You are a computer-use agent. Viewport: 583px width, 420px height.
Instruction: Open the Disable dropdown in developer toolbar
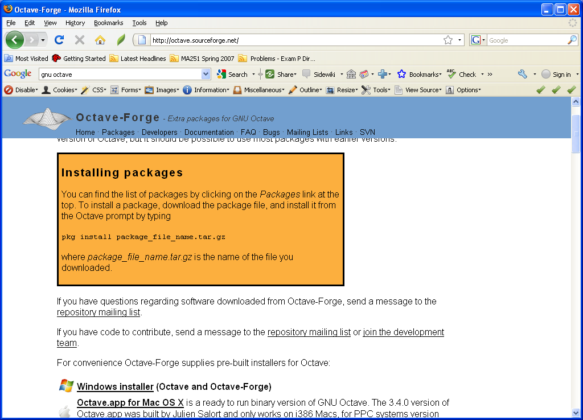pyautogui.click(x=21, y=90)
